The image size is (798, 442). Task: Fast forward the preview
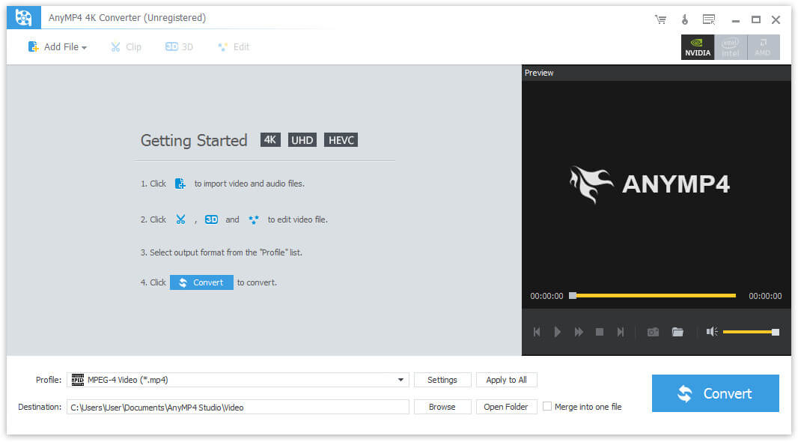(x=579, y=332)
